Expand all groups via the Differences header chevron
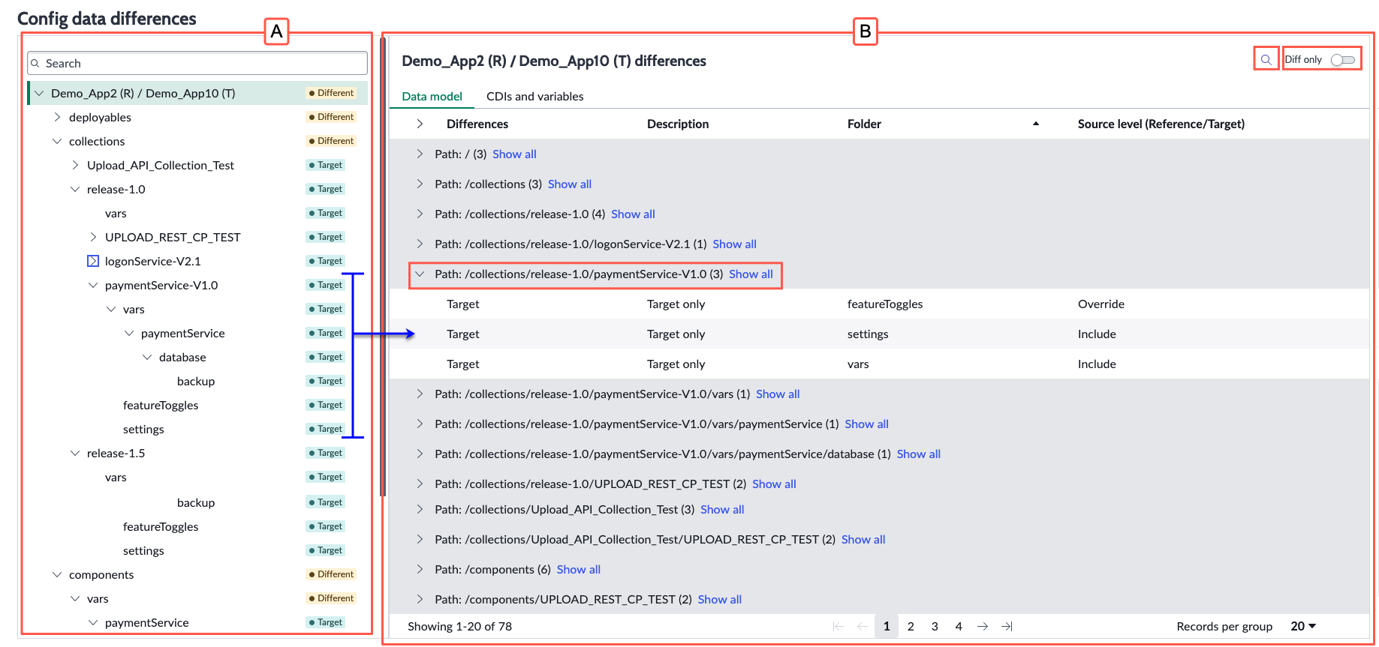 click(420, 124)
